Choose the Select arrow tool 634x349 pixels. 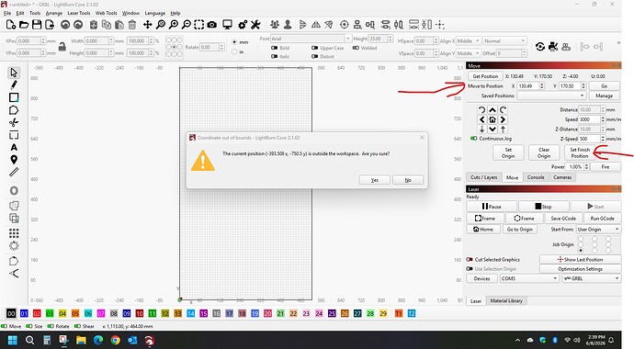(x=14, y=73)
